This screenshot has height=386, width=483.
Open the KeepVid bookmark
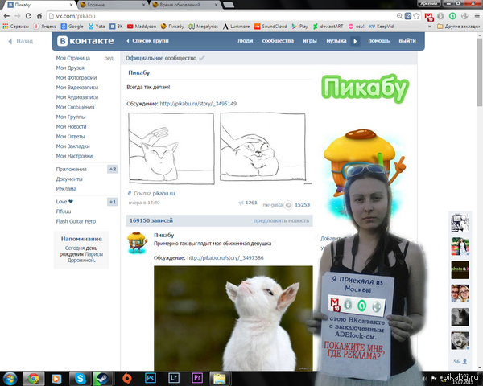click(382, 27)
